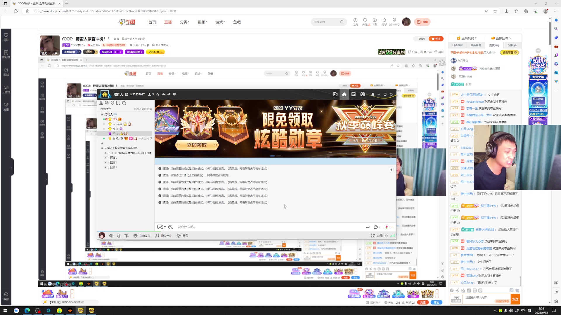
Task: Open the 福利 gift link above the video
Action: pos(439,52)
